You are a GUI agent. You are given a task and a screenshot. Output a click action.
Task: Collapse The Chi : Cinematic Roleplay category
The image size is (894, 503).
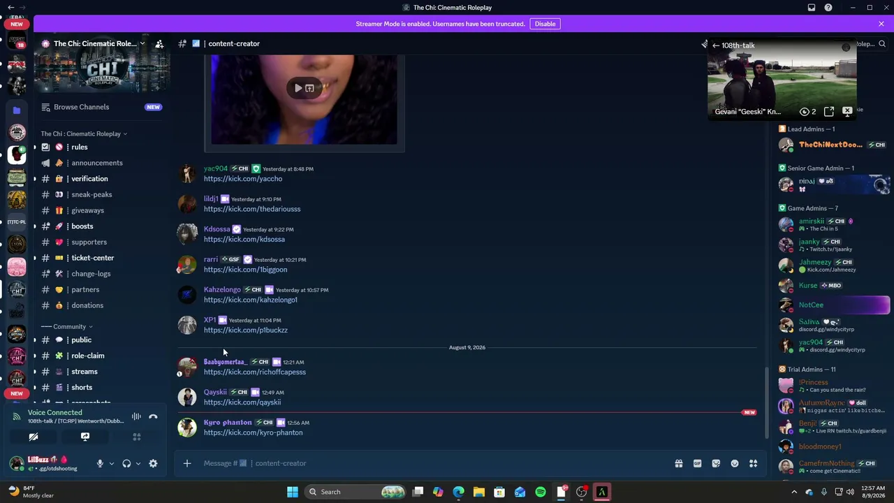84,133
